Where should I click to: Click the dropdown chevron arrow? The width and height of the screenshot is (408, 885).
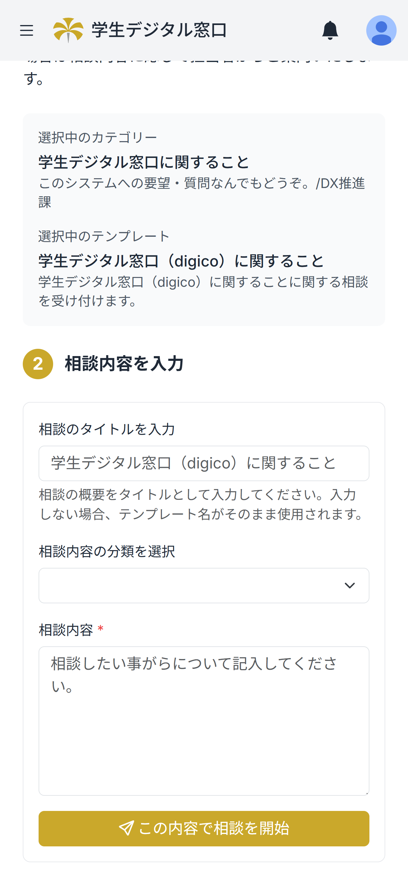tap(349, 586)
